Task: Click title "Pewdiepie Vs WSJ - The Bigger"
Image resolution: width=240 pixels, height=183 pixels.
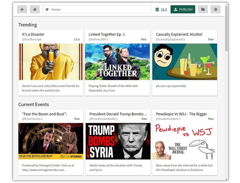Action: tap(181, 114)
